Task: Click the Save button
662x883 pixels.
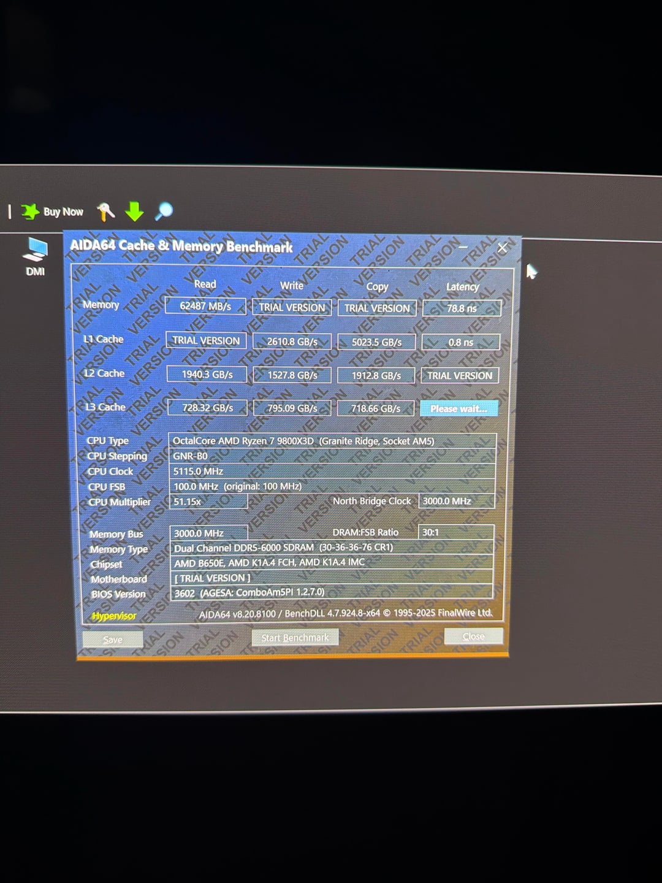Action: click(x=113, y=640)
